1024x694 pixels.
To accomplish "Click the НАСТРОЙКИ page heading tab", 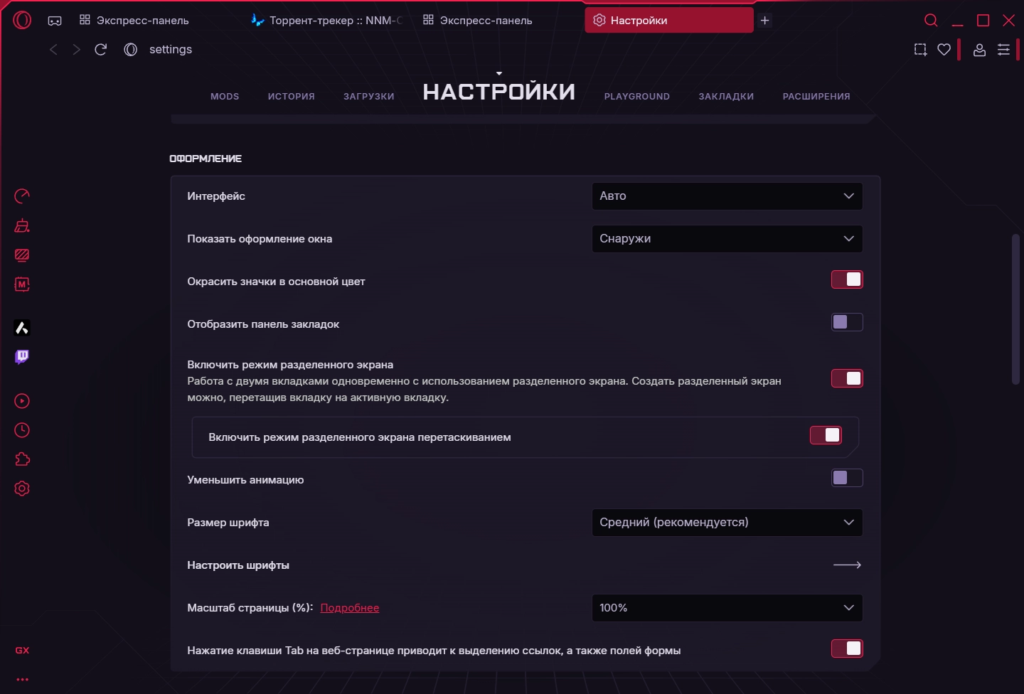I will (499, 91).
